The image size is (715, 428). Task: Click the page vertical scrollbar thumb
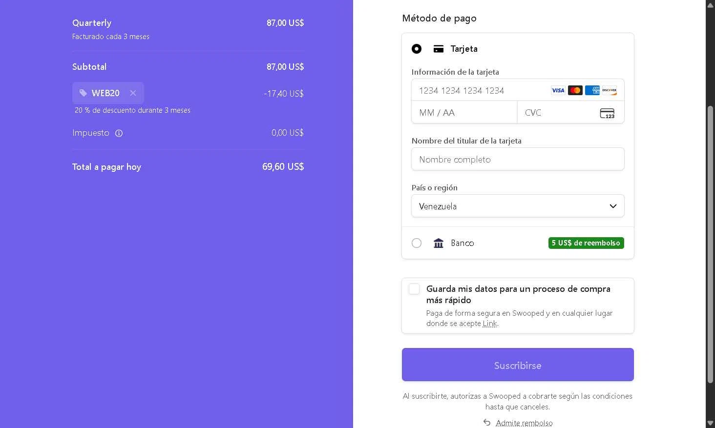(710, 244)
